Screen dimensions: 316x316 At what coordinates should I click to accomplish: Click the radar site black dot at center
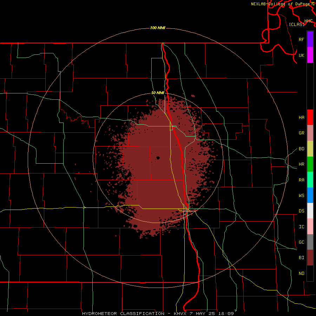coord(158,158)
